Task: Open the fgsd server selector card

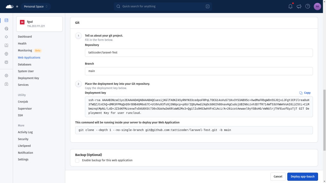Action: click(39, 24)
